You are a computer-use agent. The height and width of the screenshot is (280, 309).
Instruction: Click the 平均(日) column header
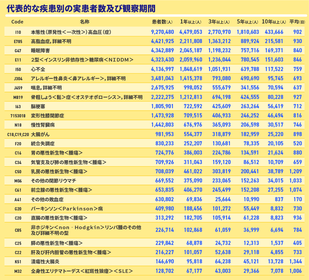[x=297, y=22]
